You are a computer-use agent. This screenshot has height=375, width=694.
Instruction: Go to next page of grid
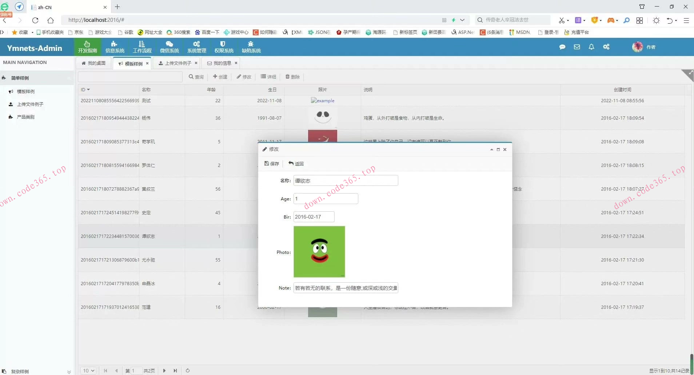(x=164, y=371)
